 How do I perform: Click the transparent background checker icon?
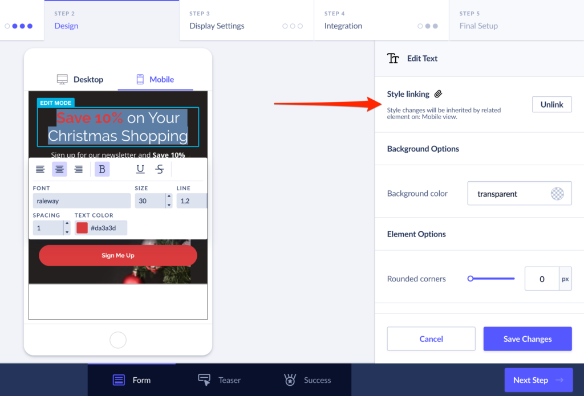click(557, 194)
